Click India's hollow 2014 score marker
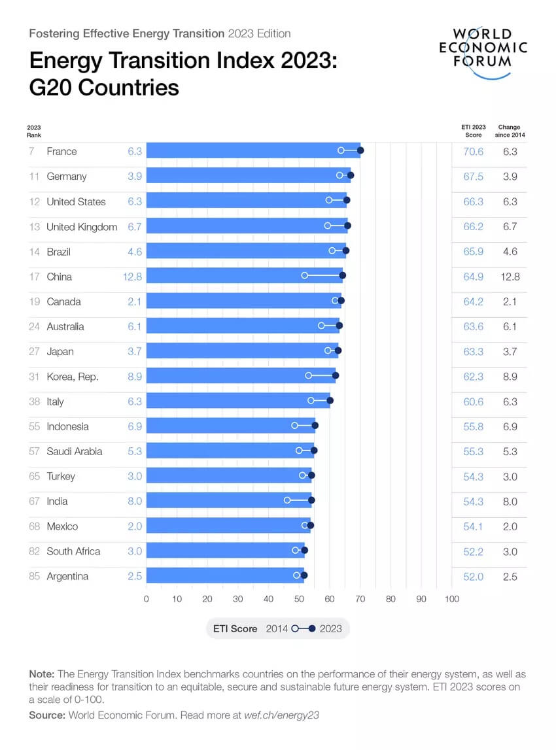This screenshot has width=556, height=750. [287, 500]
